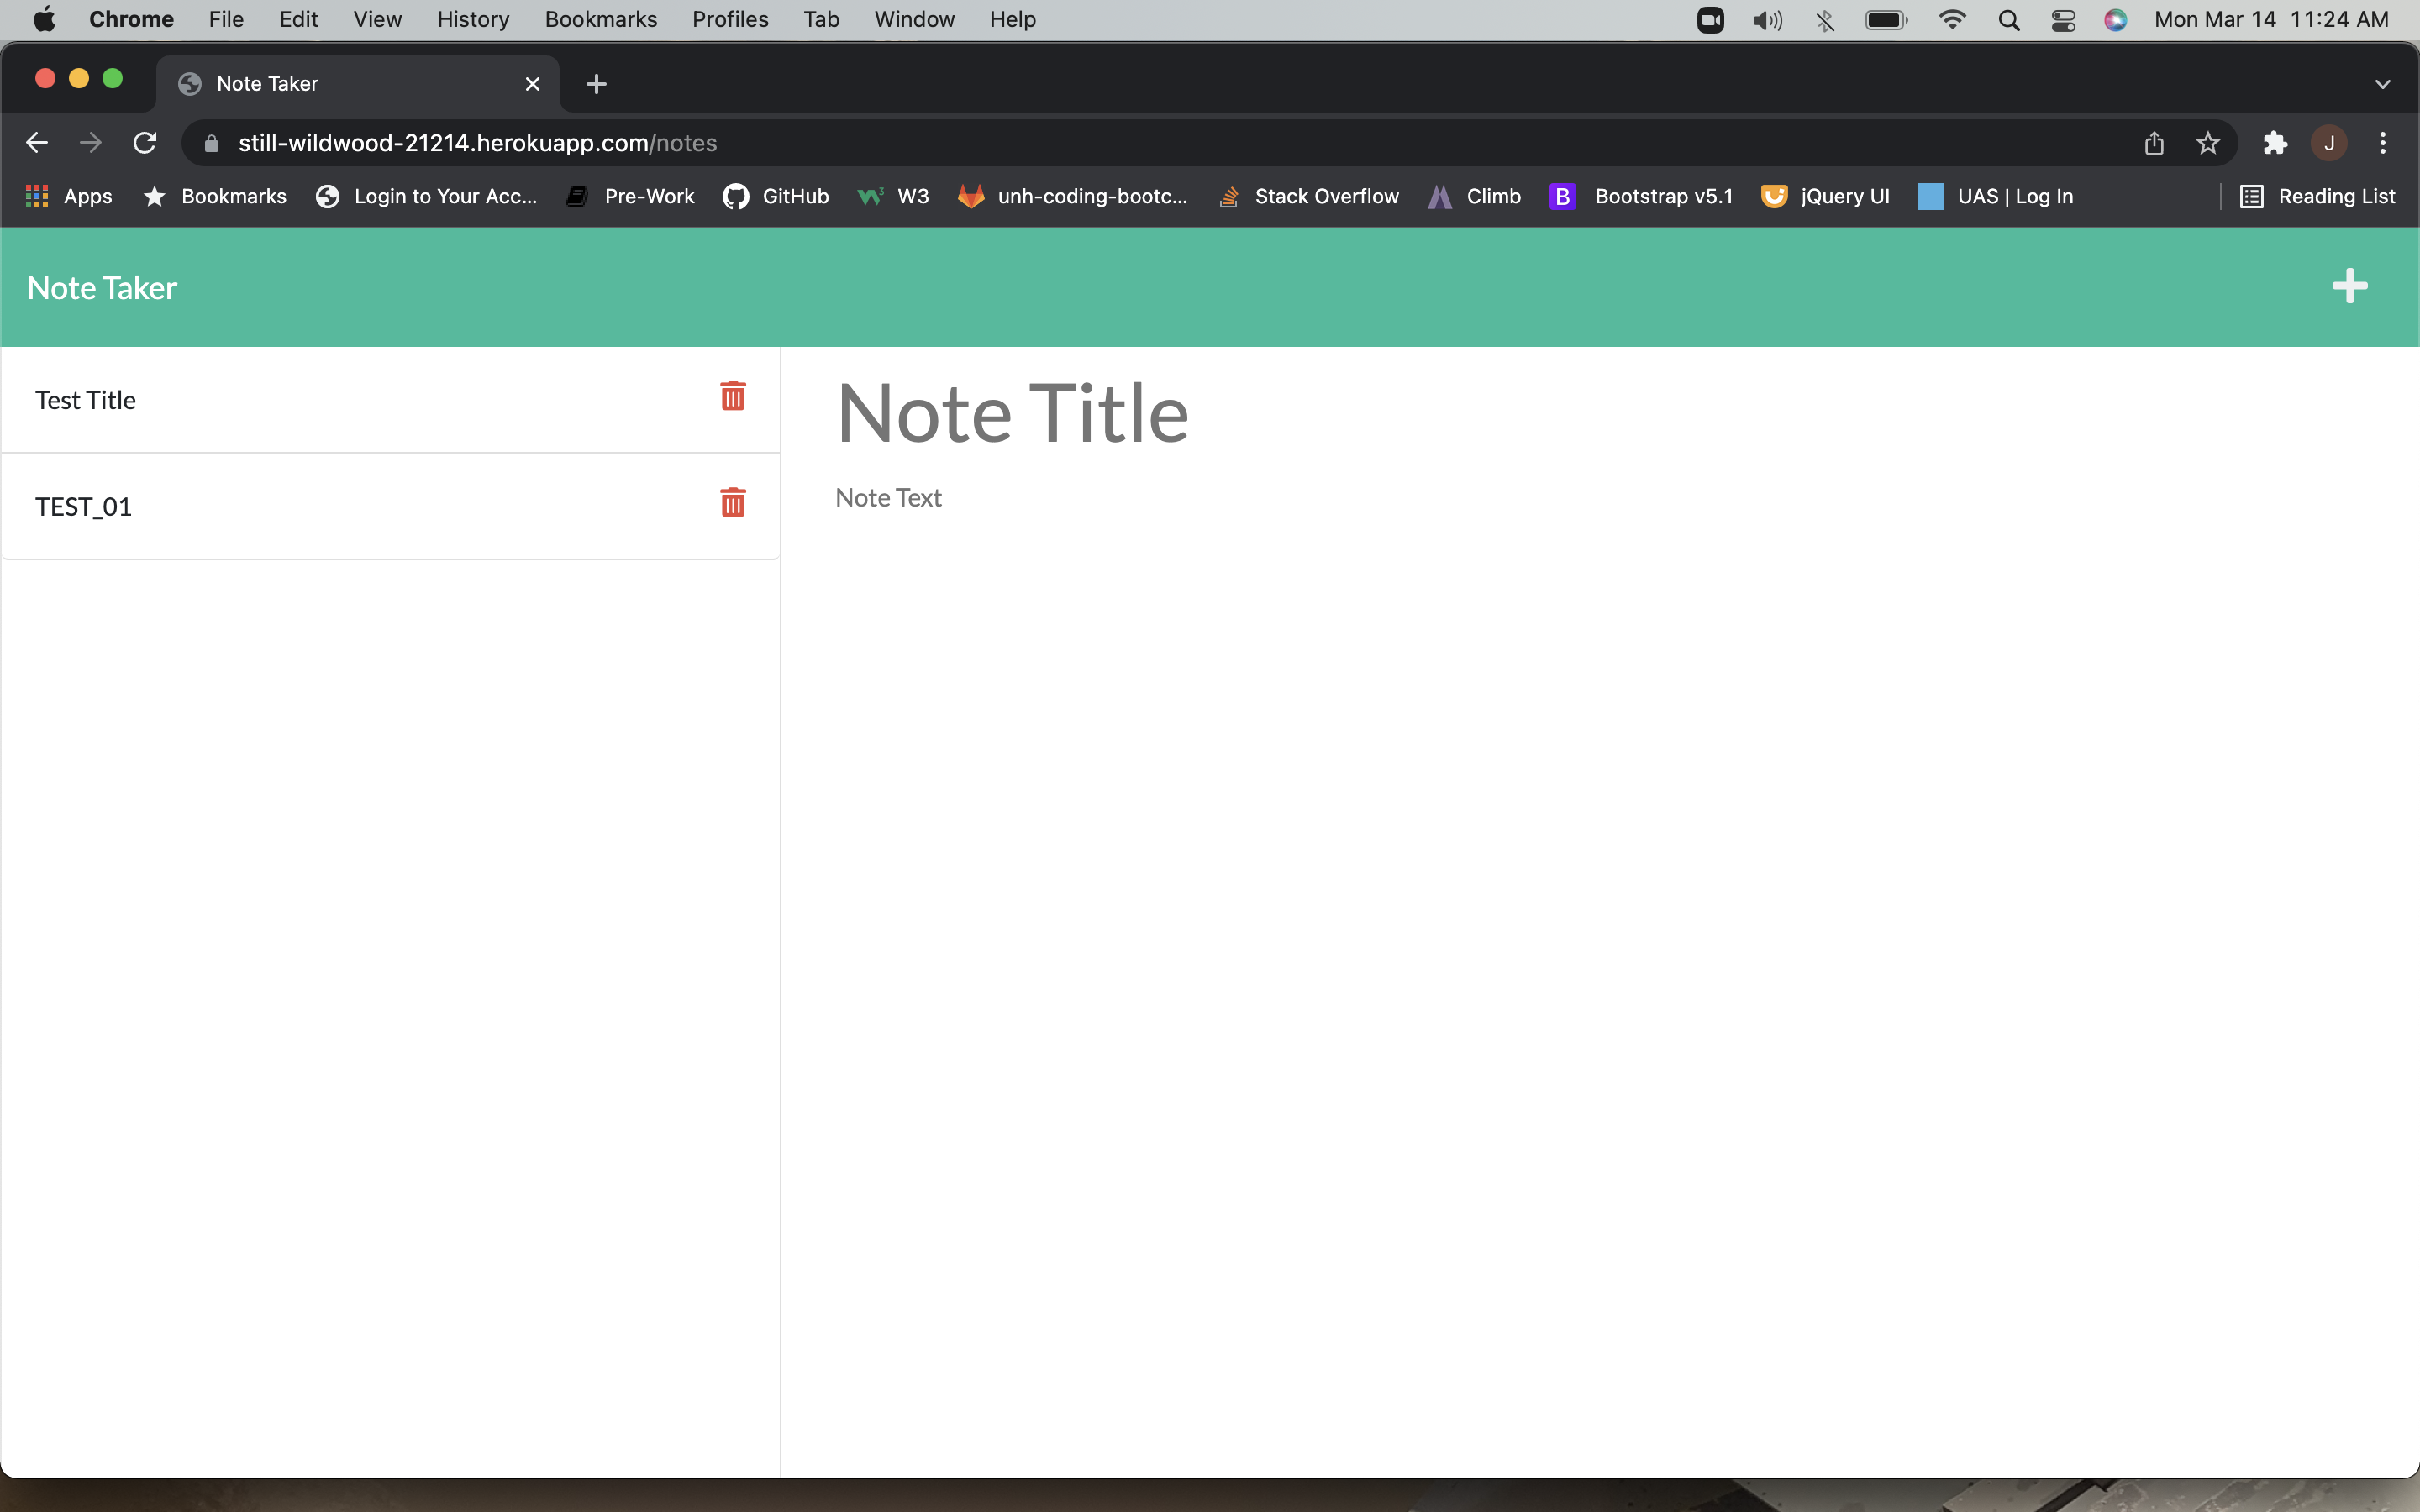Open the Chrome profile avatar
The height and width of the screenshot is (1512, 2420).
2329,143
